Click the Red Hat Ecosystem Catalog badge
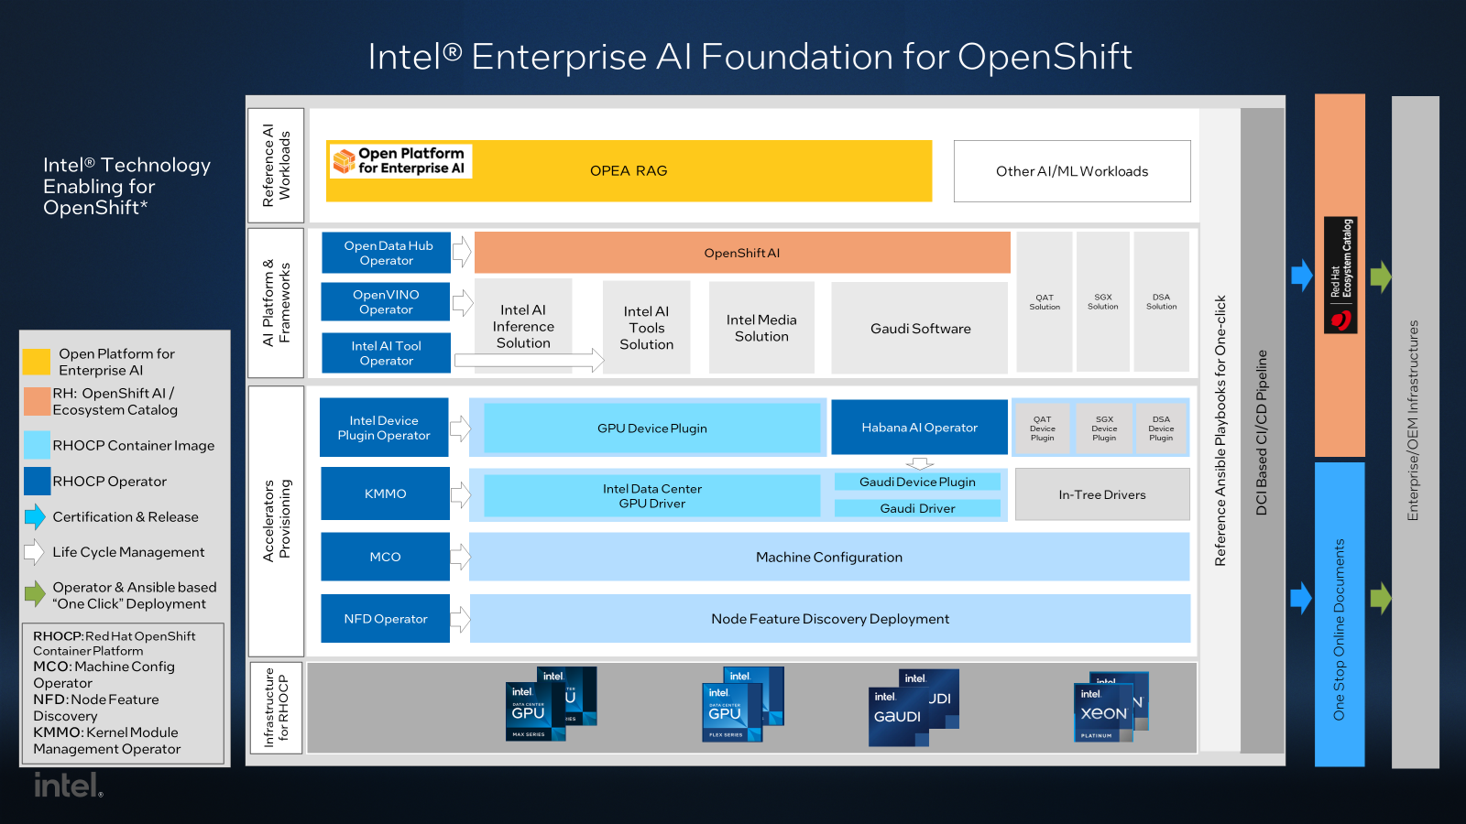Viewport: 1466px width, 824px height. pyautogui.click(x=1340, y=275)
